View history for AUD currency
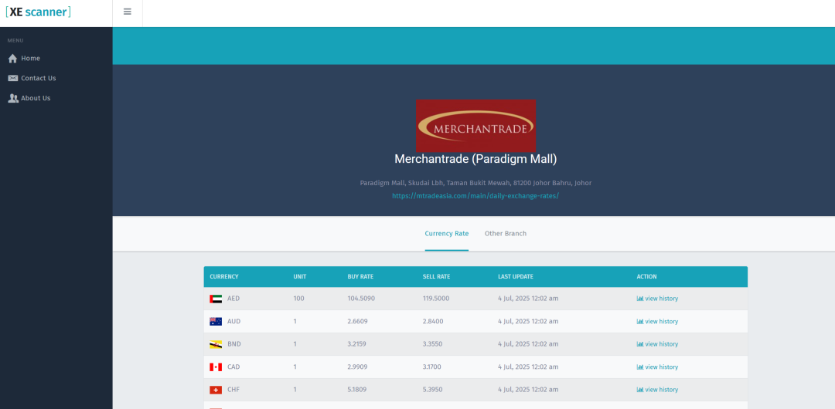The width and height of the screenshot is (835, 409). pos(657,322)
